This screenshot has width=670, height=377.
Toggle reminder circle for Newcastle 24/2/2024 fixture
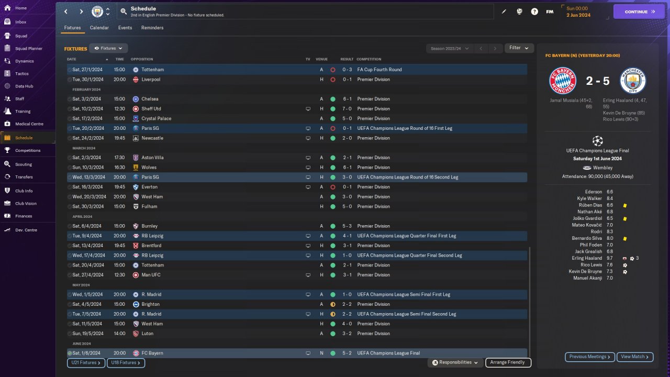coord(70,138)
